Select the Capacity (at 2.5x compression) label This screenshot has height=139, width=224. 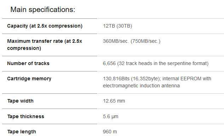pyautogui.click(x=45, y=26)
